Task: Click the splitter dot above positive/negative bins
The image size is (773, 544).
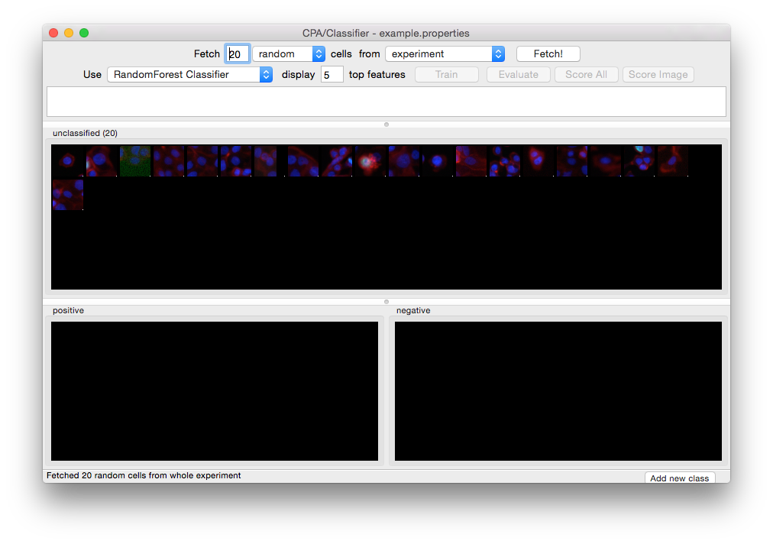Action: click(386, 302)
